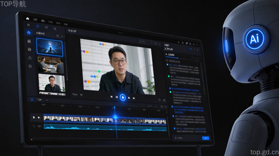The image size is (279, 156).
Task: Open the Time dropdown triangle below the preview
Action: click(81, 95)
